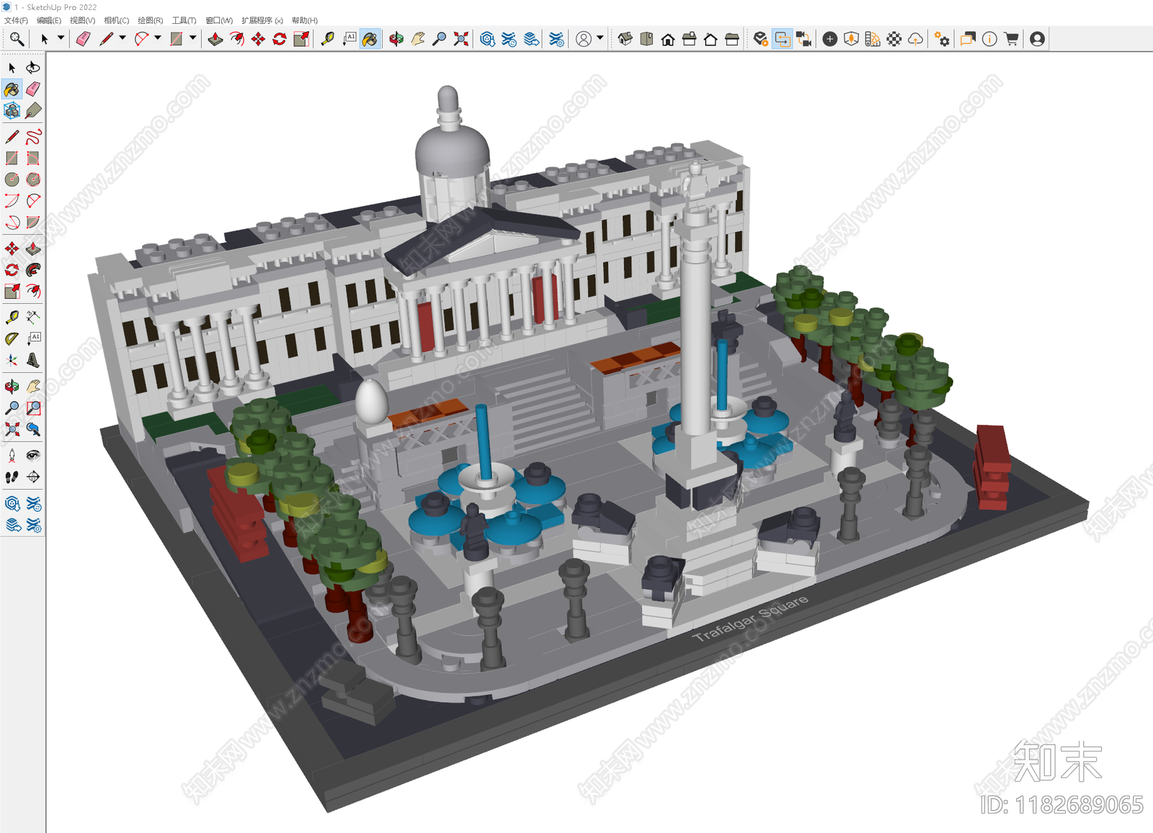Open the gears settings icon in toolbar
This screenshot has width=1153, height=833.
(942, 39)
